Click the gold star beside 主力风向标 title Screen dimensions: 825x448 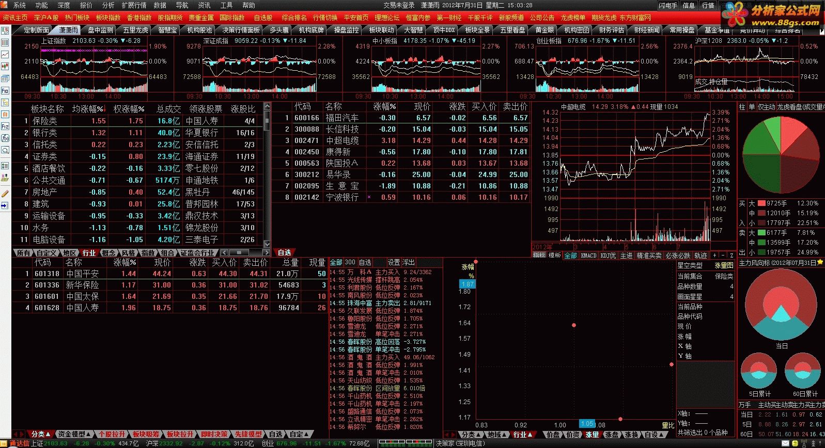[820, 263]
